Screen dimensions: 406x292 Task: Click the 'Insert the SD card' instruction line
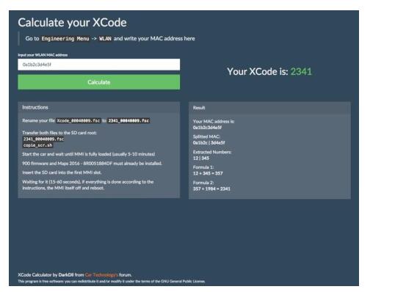tap(62, 172)
